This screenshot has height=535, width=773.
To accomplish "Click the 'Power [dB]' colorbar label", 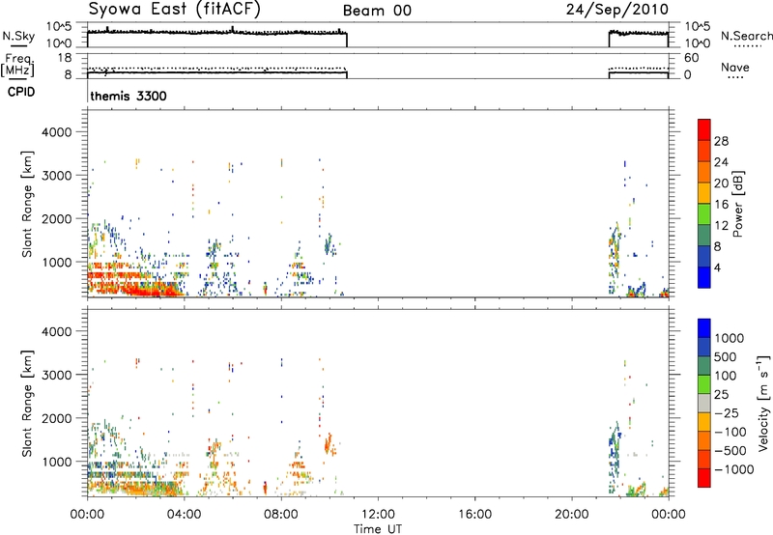I will pos(737,204).
